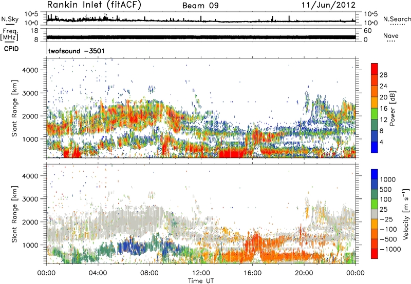Screen dimensions: 411x284
Task: Click the "16:00" time tick label
Action: (x=252, y=273)
